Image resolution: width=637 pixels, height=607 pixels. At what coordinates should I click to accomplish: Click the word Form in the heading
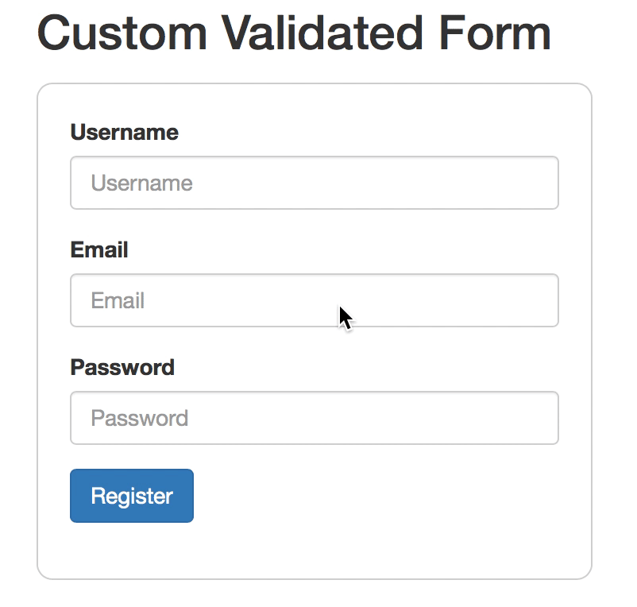tap(495, 33)
